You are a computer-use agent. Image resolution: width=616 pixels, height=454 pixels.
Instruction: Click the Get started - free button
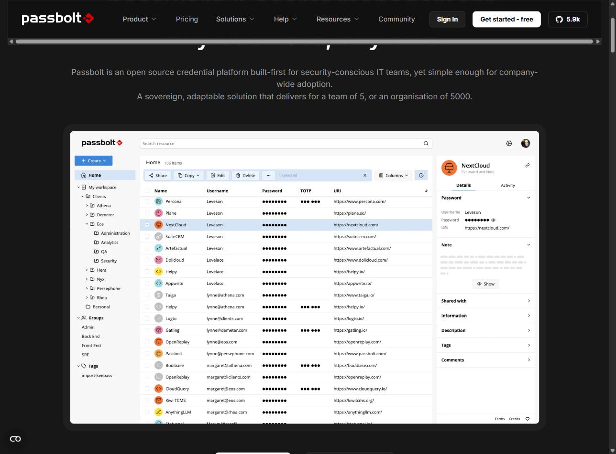tap(506, 19)
